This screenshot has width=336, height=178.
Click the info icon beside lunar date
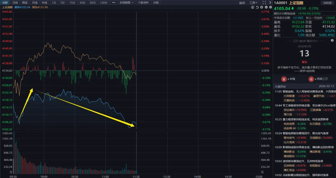[332, 40]
